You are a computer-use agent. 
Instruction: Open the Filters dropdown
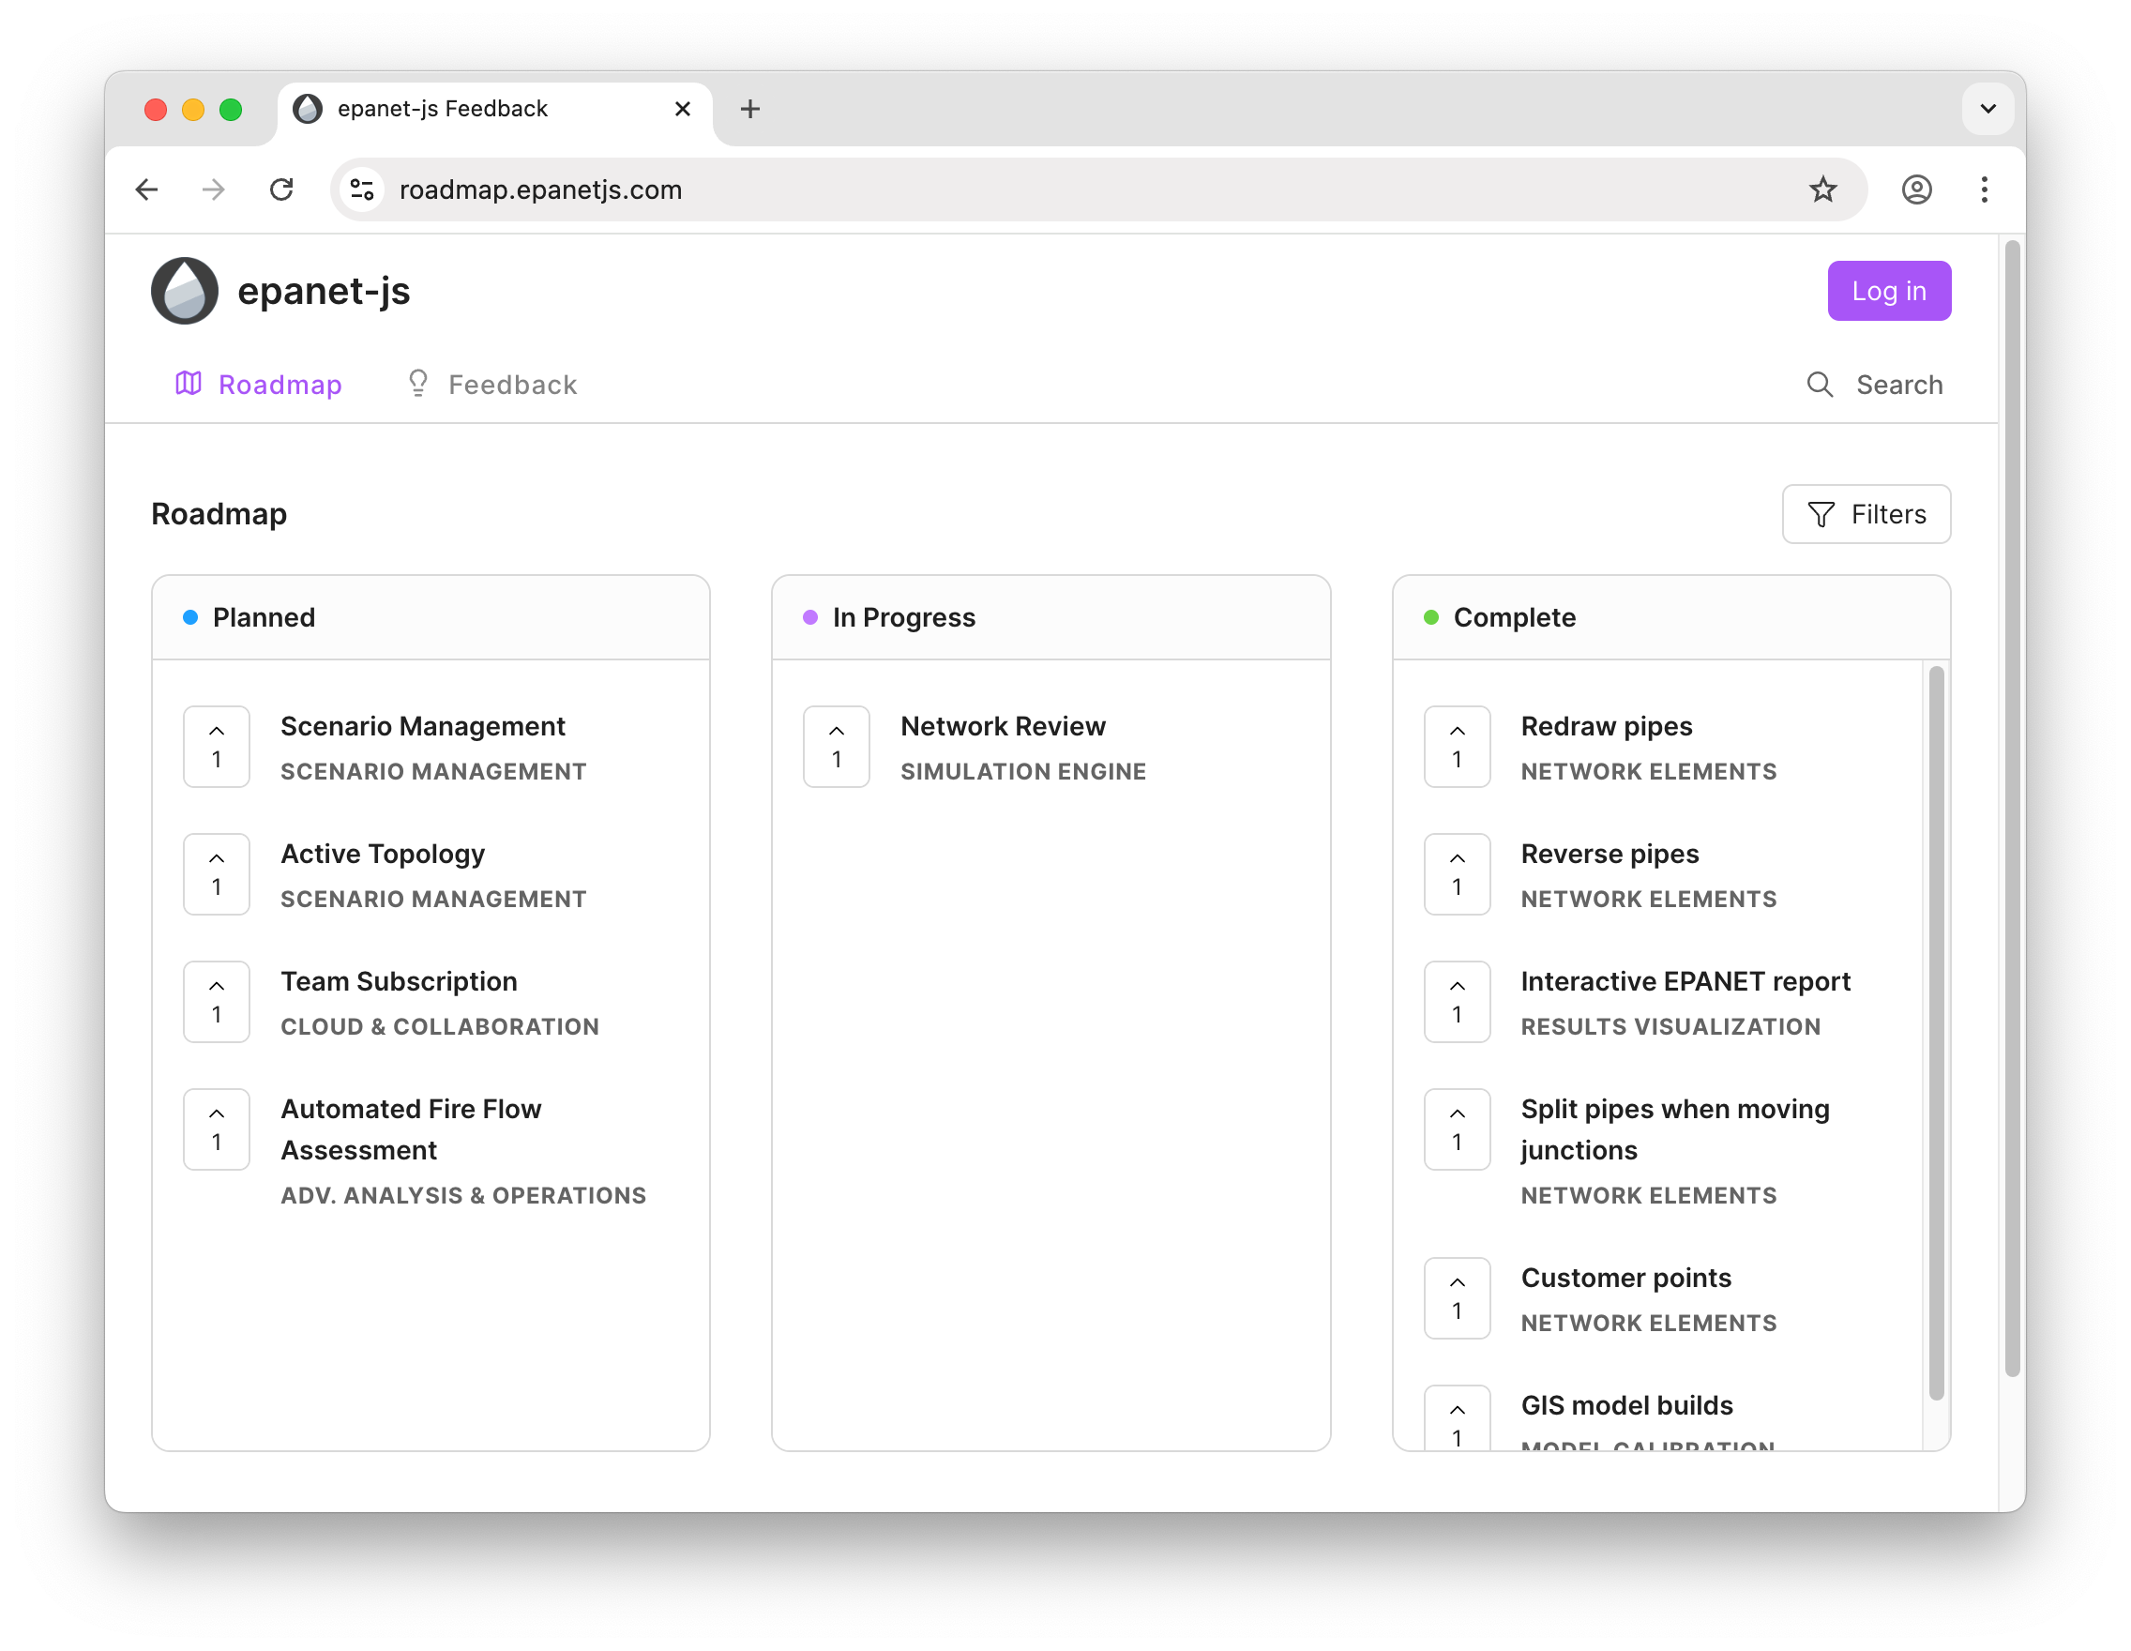(x=1866, y=514)
